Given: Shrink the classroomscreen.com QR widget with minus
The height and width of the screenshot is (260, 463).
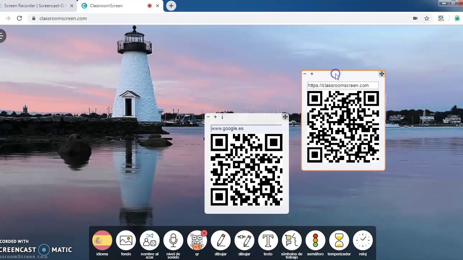Looking at the screenshot, I should [305, 74].
